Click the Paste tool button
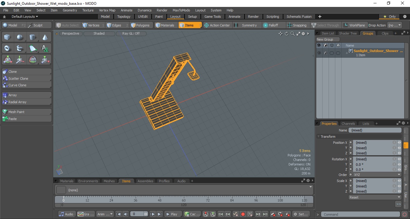The height and width of the screenshot is (219, 410). (x=27, y=119)
